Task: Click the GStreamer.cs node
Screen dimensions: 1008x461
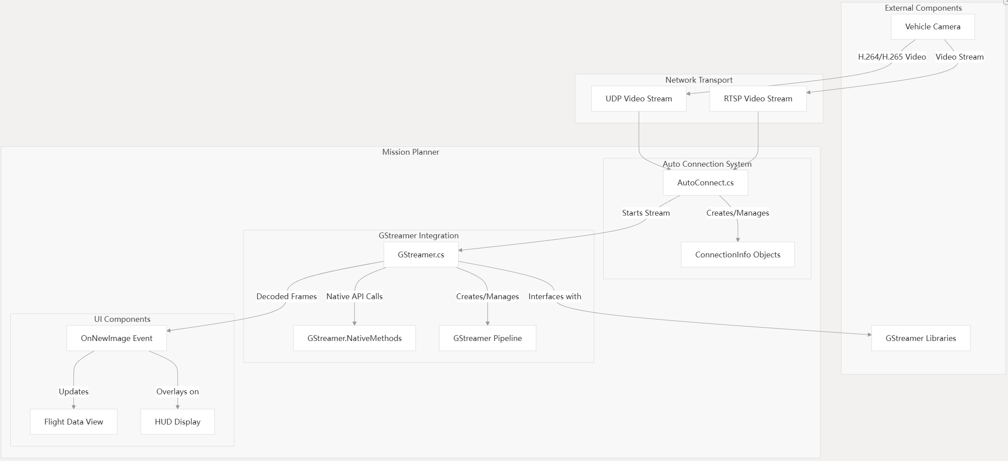Action: (x=421, y=255)
